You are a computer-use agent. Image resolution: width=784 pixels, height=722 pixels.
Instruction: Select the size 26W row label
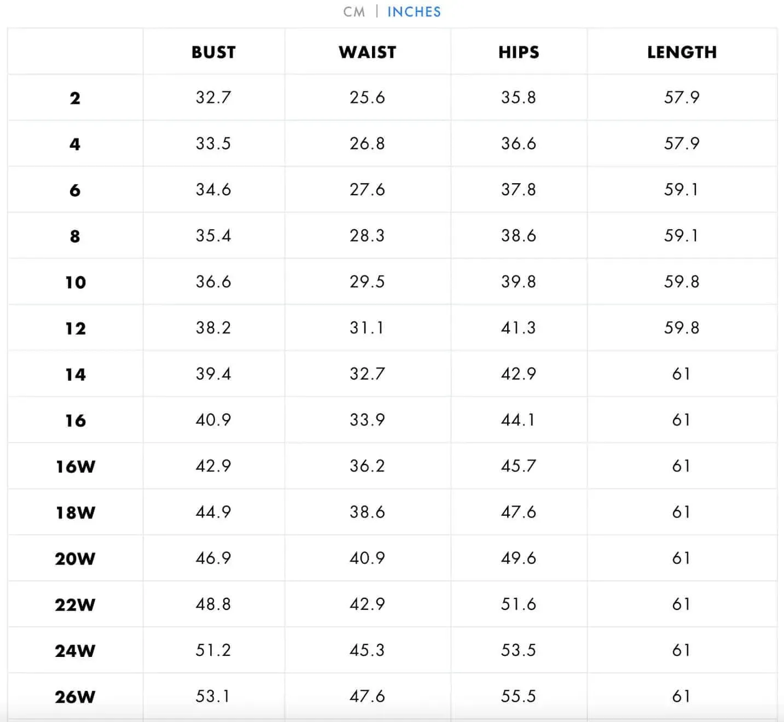[x=75, y=697]
